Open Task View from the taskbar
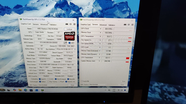Viewport: 186px width, 104px height. [9, 90]
